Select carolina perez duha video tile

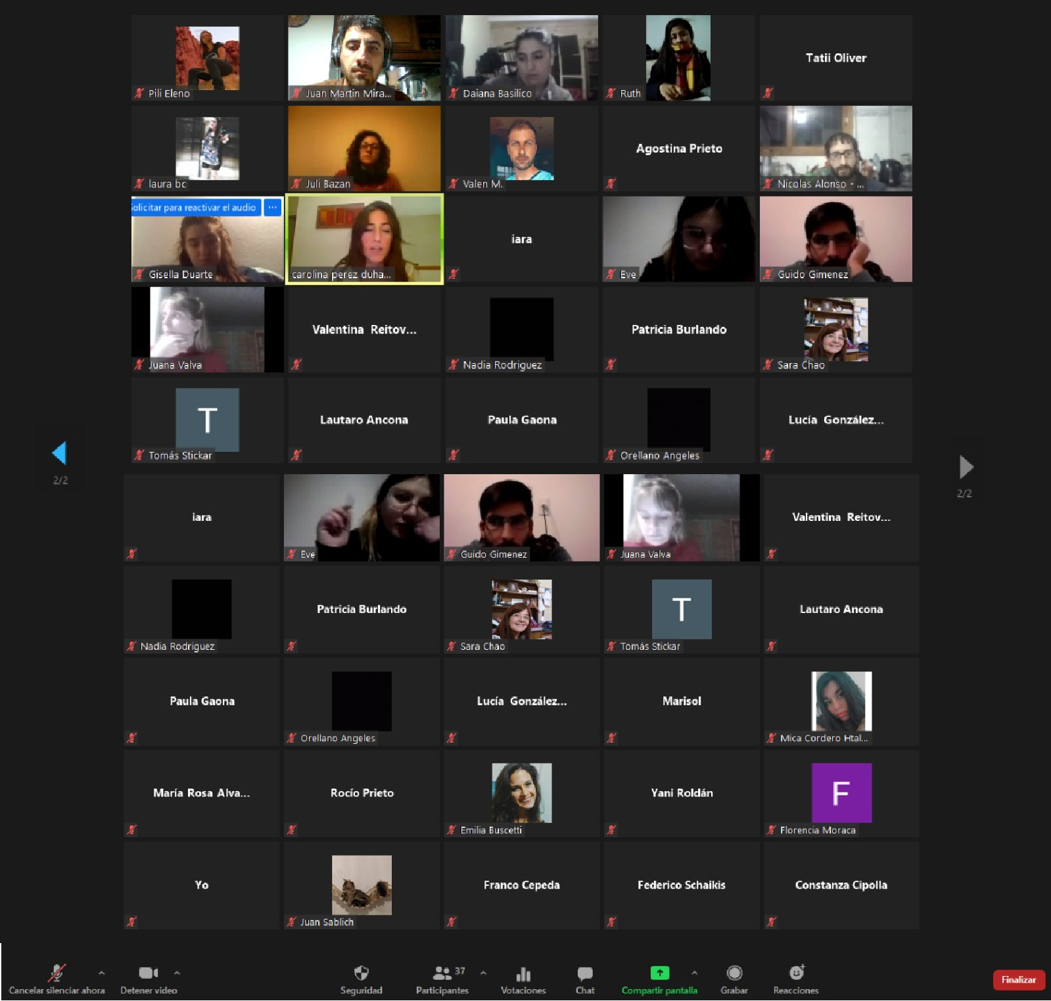pos(364,239)
